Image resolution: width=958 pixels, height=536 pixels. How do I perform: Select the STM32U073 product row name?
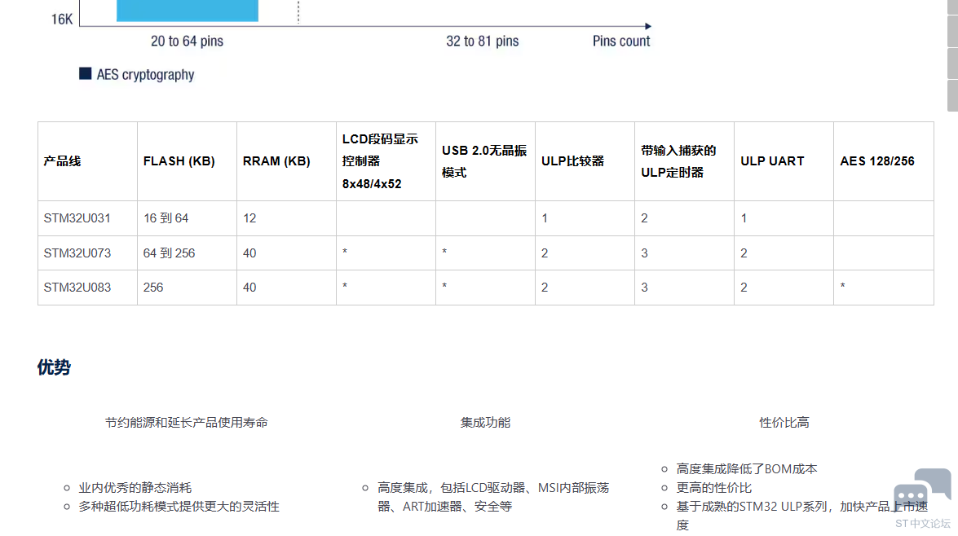tap(77, 253)
